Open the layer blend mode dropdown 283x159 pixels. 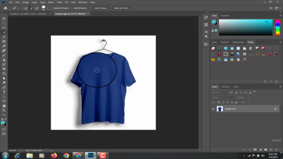tap(223, 97)
